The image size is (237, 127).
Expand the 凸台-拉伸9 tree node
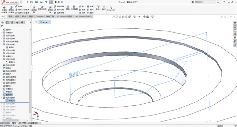[x=1, y=65]
